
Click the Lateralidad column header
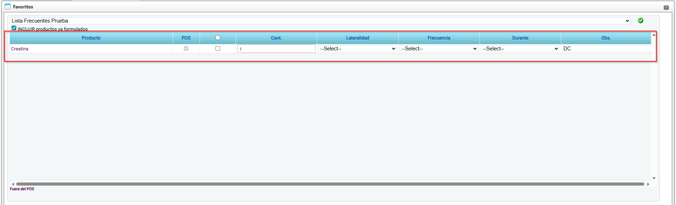point(357,38)
